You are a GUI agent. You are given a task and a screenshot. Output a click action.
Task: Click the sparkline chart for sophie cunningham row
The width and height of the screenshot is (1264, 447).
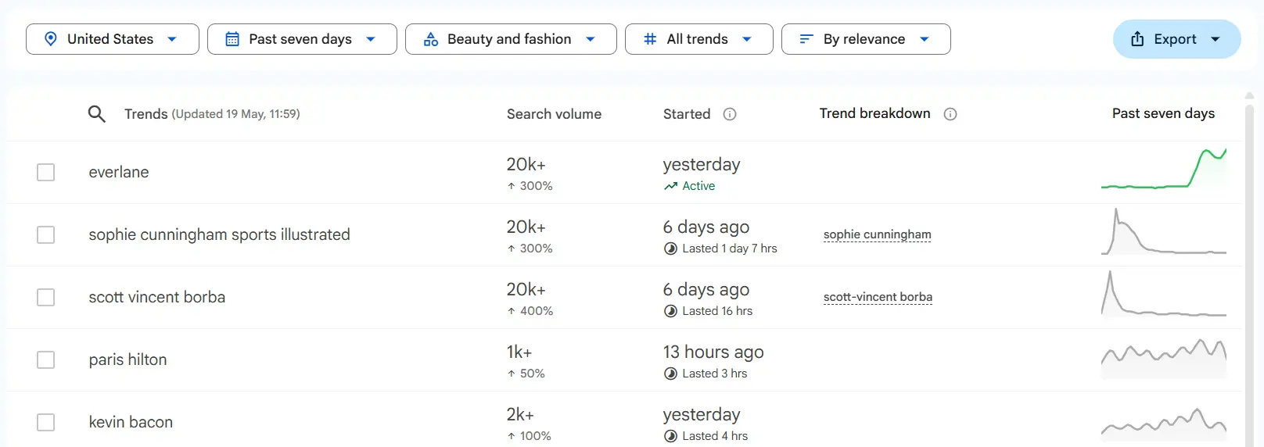(x=1164, y=231)
